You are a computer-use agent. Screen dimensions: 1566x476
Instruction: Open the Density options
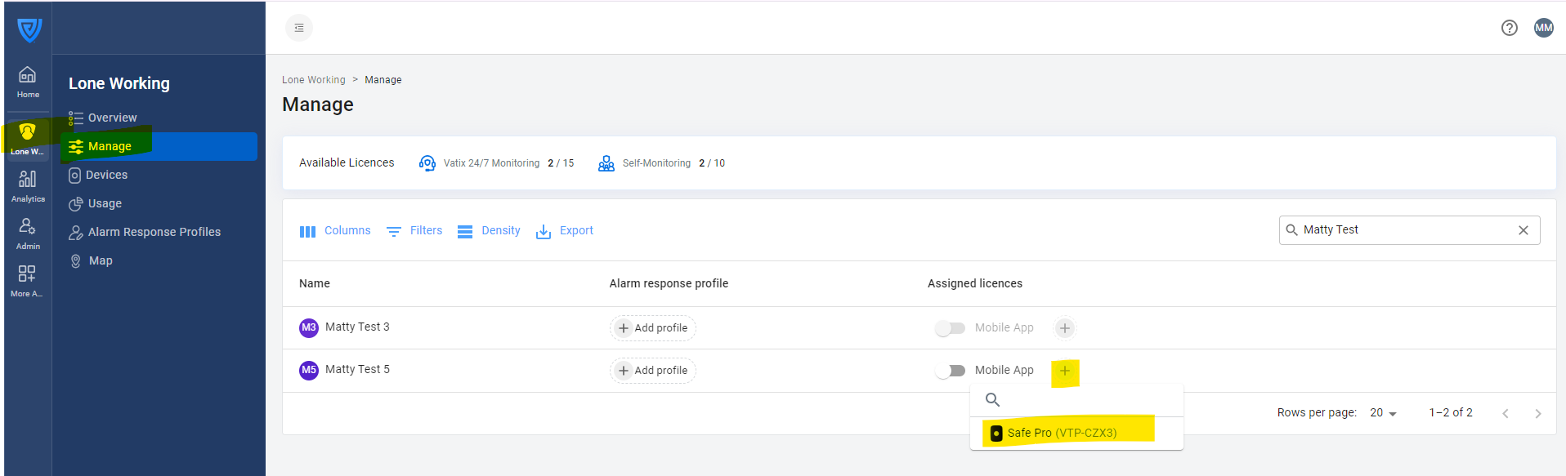[489, 231]
